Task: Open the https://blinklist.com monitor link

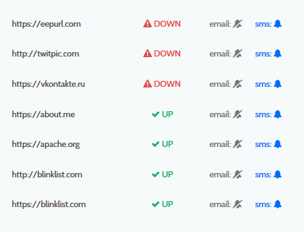Action: (x=49, y=204)
